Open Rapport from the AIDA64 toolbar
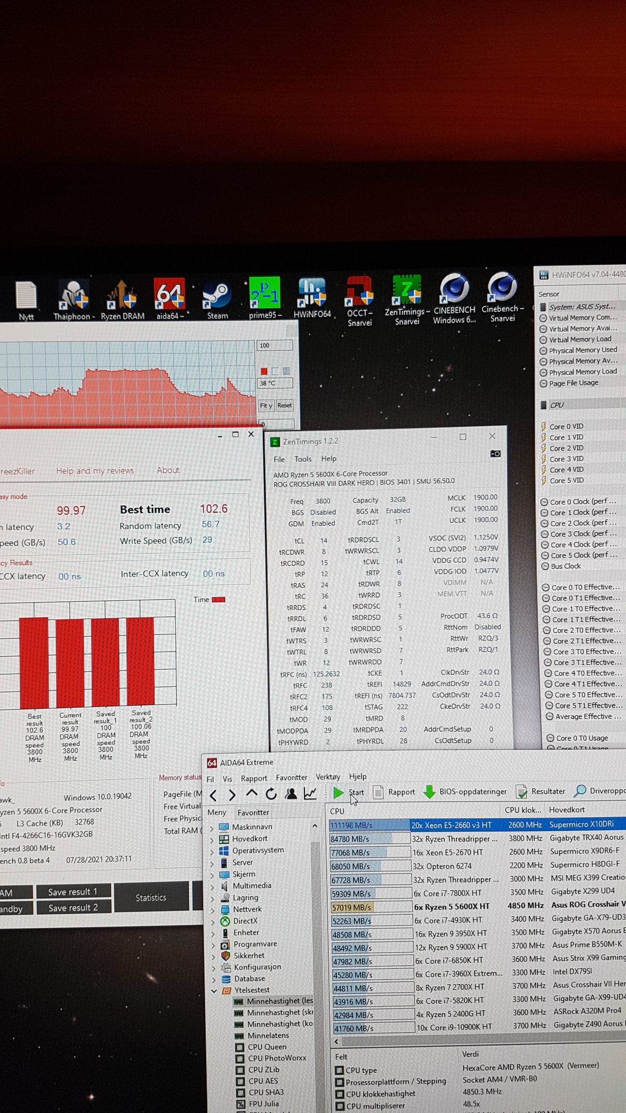This screenshot has height=1113, width=626. click(394, 792)
